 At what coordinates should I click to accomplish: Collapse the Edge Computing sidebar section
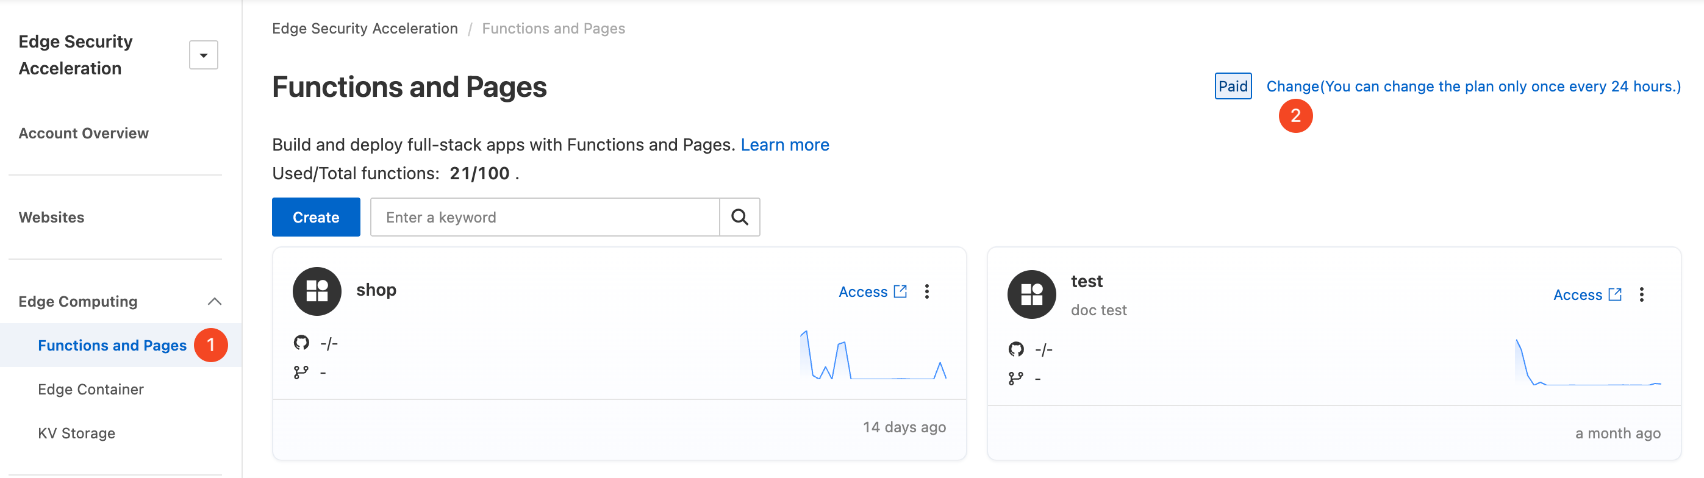[214, 301]
